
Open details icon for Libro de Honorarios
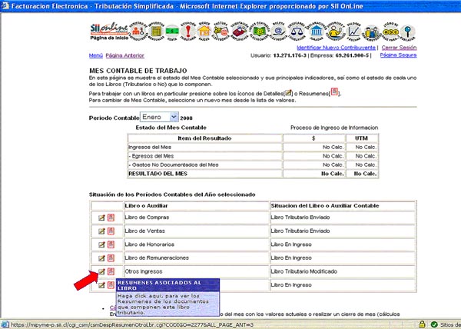101,244
